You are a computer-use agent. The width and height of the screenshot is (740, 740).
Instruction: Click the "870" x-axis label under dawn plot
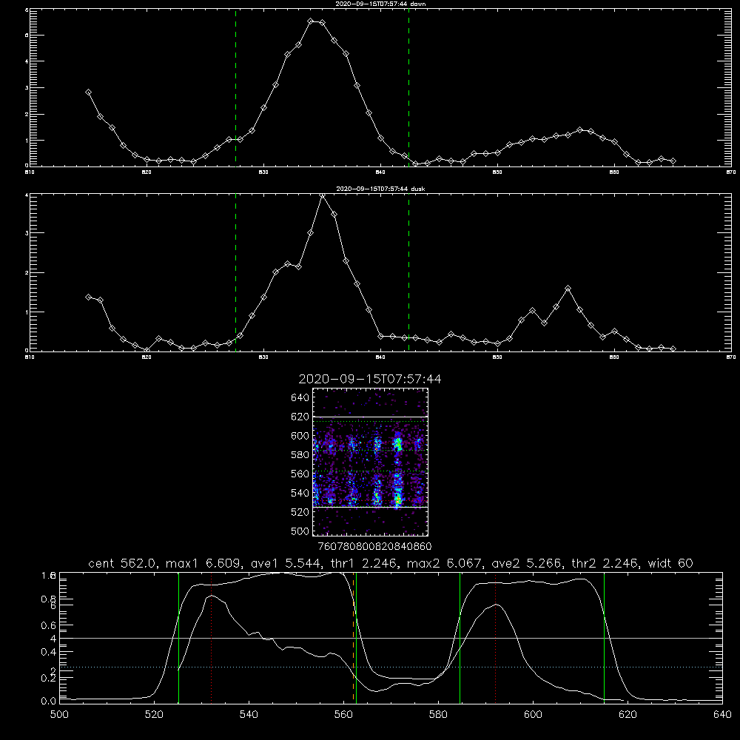tap(730, 172)
